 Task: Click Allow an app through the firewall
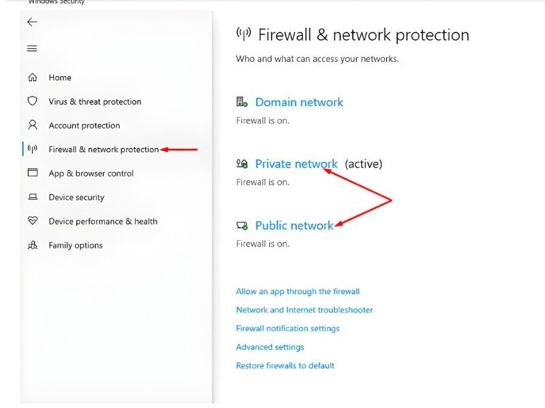pyautogui.click(x=298, y=292)
